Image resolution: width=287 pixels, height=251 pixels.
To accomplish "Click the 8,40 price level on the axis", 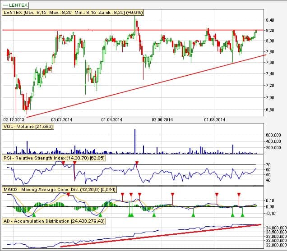I will pos(270,21).
